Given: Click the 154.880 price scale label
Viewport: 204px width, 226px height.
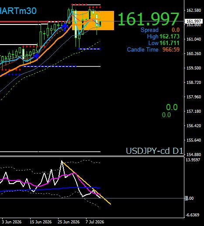Looking at the screenshot, I should coord(194,154).
